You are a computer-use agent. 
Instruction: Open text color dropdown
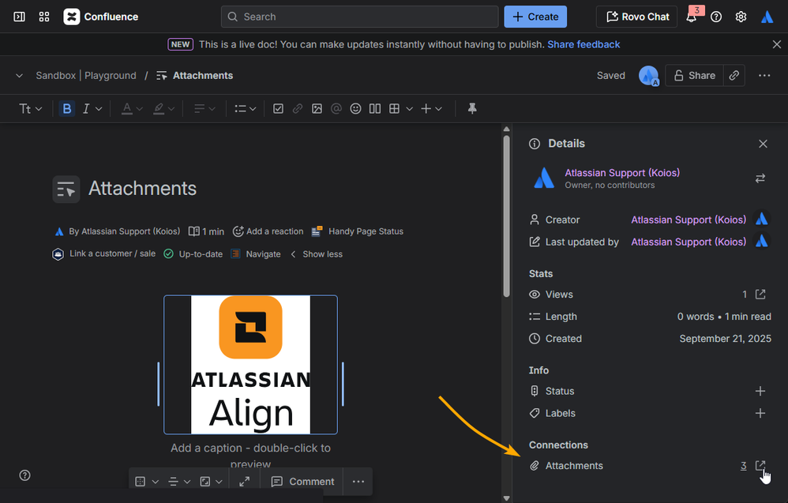click(x=132, y=108)
